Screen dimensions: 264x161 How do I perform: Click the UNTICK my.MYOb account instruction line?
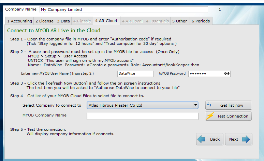pos(81,60)
